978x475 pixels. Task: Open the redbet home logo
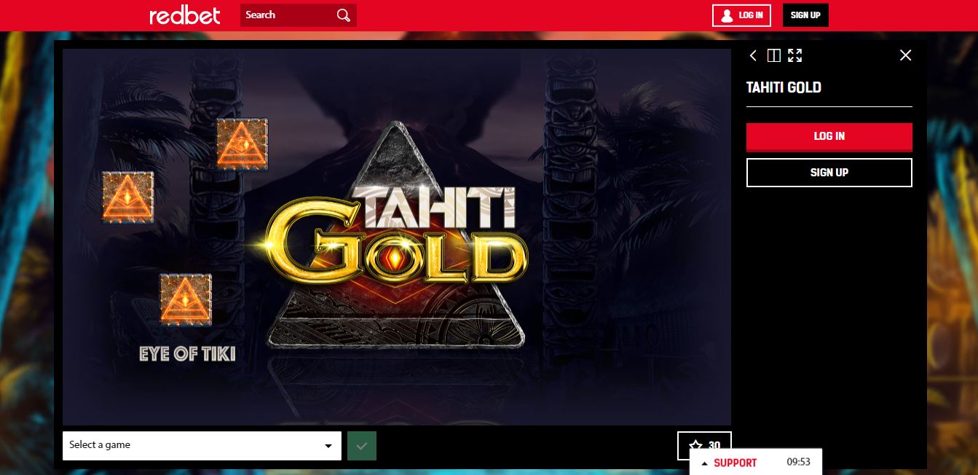pos(185,15)
